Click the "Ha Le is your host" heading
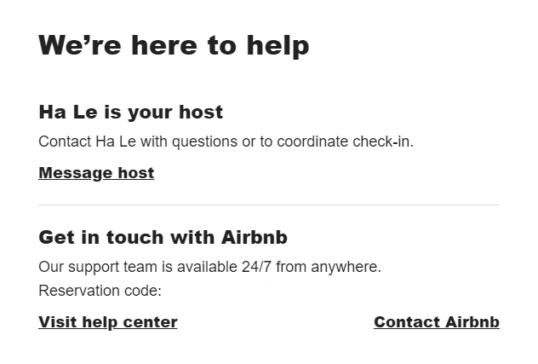This screenshot has height=364, width=538. click(x=130, y=113)
